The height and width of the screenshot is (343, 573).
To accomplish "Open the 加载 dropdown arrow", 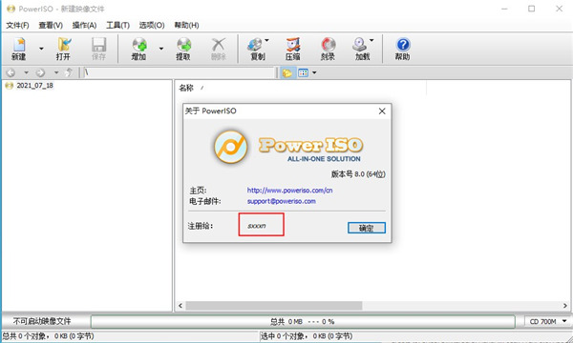I will click(371, 40).
